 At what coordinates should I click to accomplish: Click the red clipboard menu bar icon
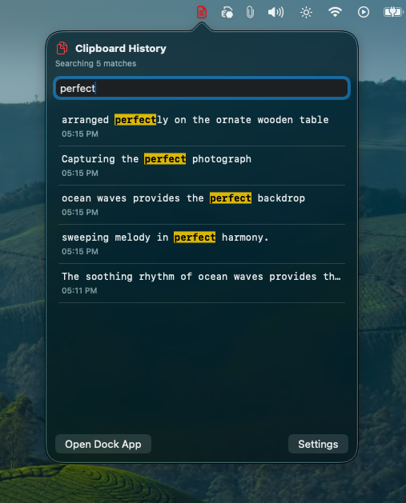pyautogui.click(x=201, y=13)
